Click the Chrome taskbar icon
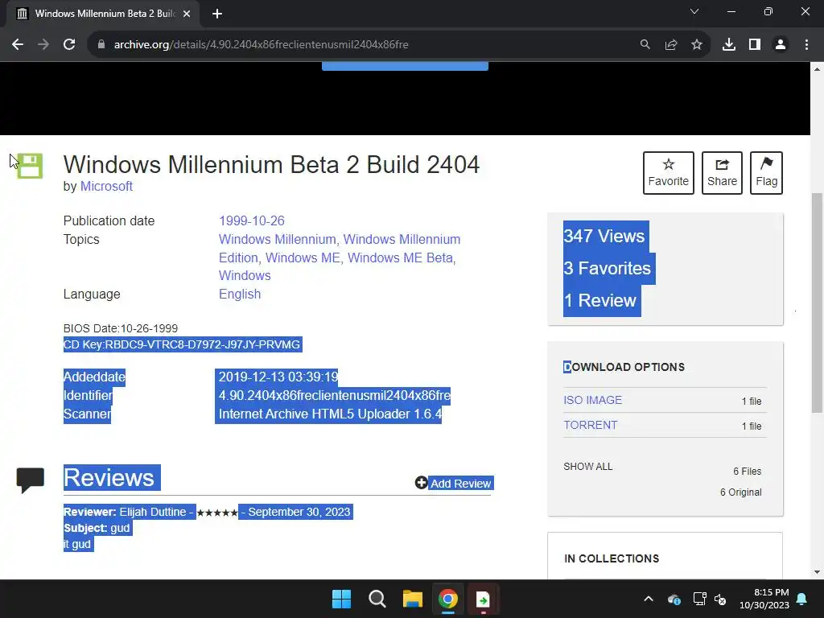This screenshot has height=618, width=824. tap(448, 599)
